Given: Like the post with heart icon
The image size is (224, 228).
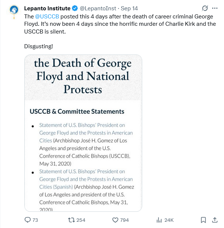Looking at the screenshot, I should pyautogui.click(x=115, y=220).
